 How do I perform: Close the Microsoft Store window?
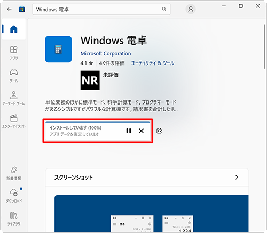click(x=257, y=6)
